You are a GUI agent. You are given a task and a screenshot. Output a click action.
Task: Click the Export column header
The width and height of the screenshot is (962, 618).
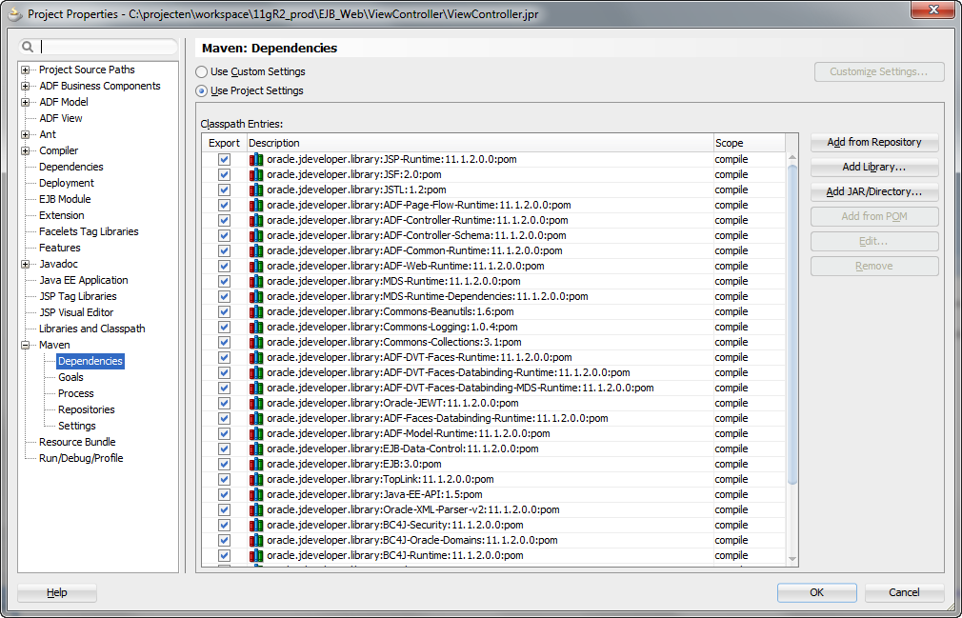225,143
